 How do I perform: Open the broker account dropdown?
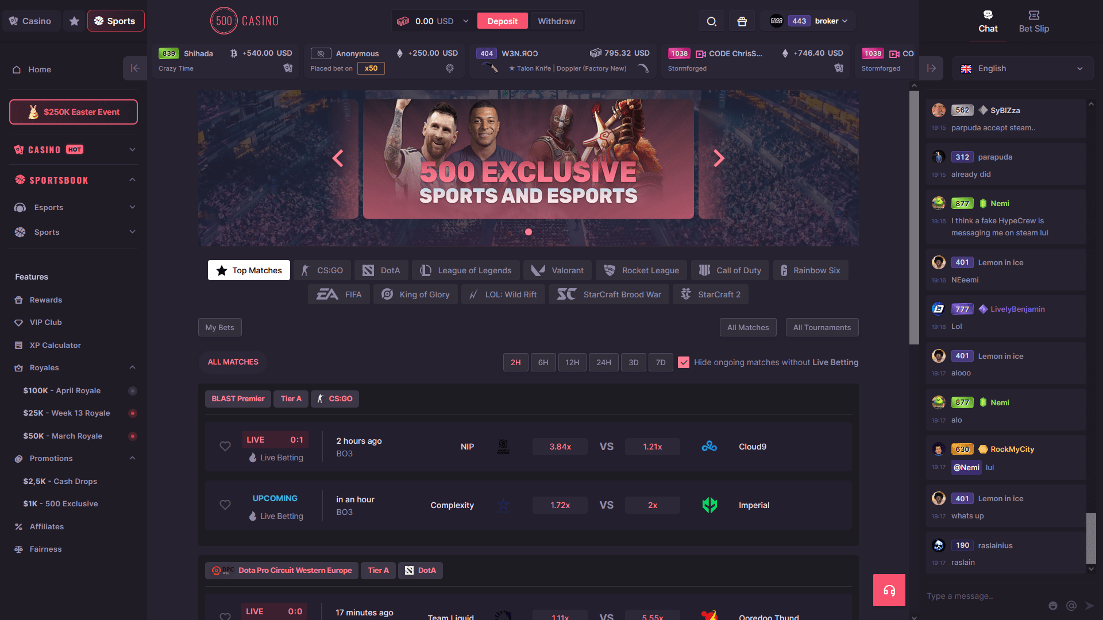click(x=808, y=21)
